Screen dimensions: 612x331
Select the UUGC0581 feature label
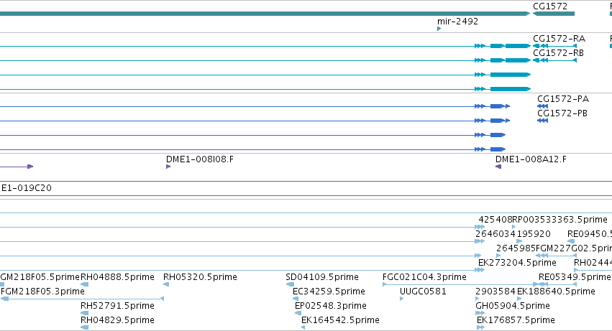click(423, 292)
